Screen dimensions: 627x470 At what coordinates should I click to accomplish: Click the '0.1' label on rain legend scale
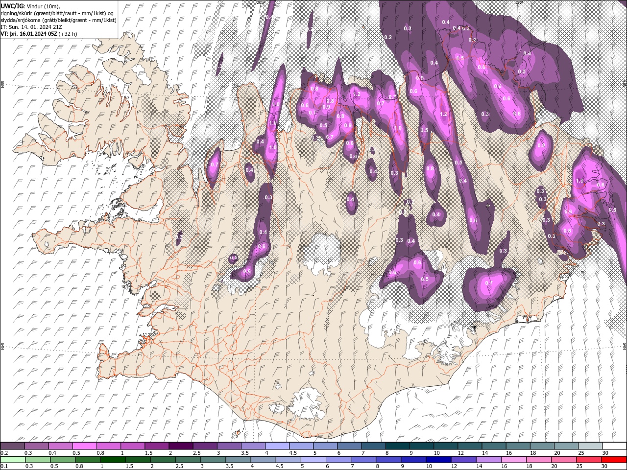[4, 467]
